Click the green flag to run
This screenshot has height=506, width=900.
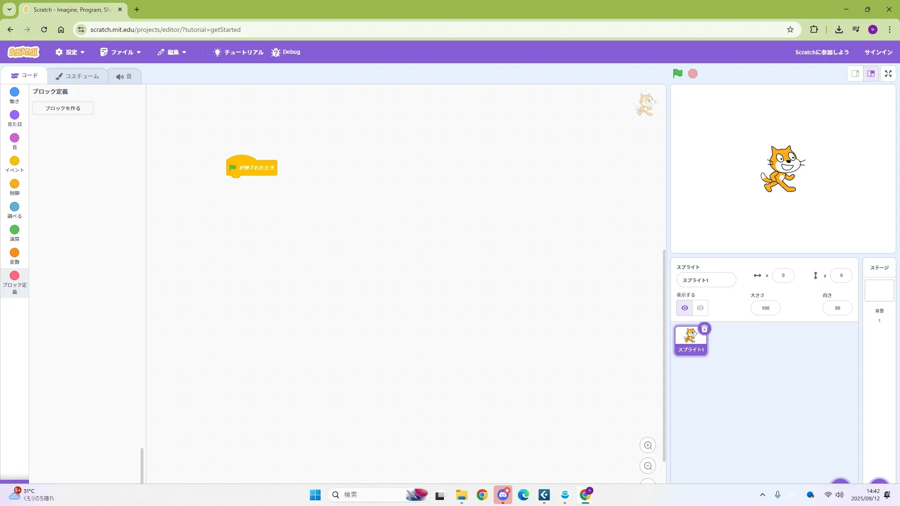click(677, 74)
